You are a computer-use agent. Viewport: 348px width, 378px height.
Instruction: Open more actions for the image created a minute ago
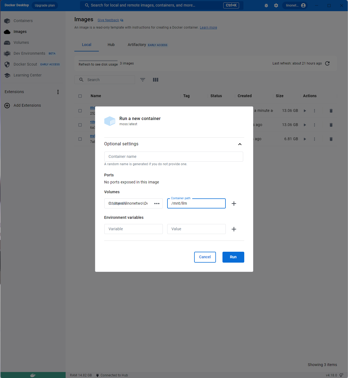315,111
